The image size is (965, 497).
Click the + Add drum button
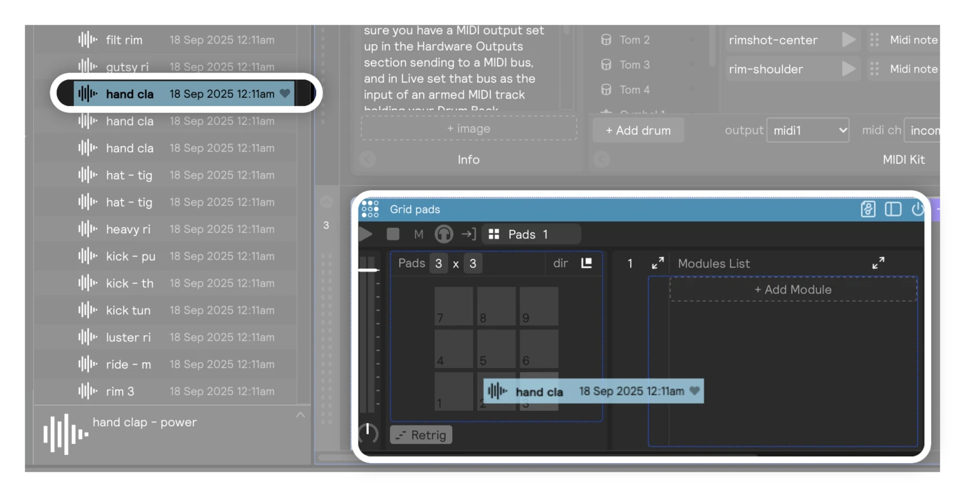(x=638, y=130)
